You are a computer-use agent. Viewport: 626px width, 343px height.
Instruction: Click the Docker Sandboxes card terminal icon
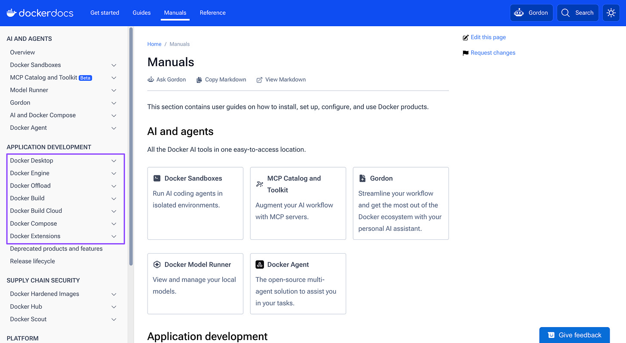(x=157, y=178)
